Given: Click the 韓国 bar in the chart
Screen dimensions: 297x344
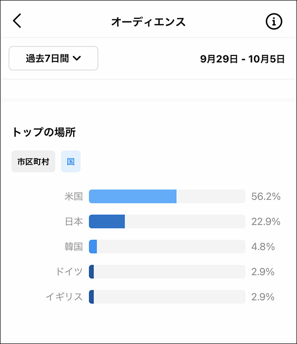Looking at the screenshot, I should click(167, 246).
